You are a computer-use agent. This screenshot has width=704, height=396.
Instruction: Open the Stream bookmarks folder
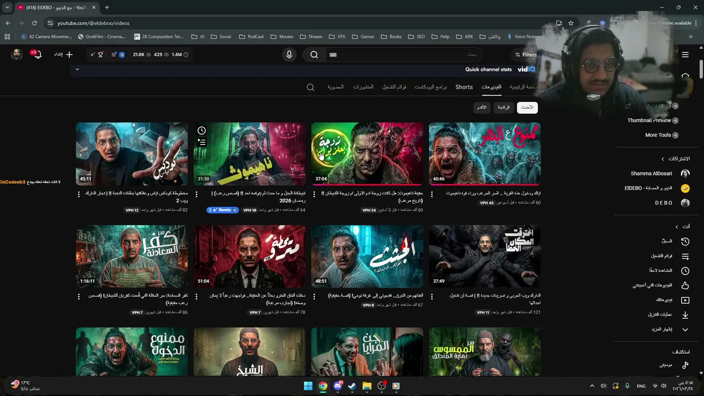(311, 37)
